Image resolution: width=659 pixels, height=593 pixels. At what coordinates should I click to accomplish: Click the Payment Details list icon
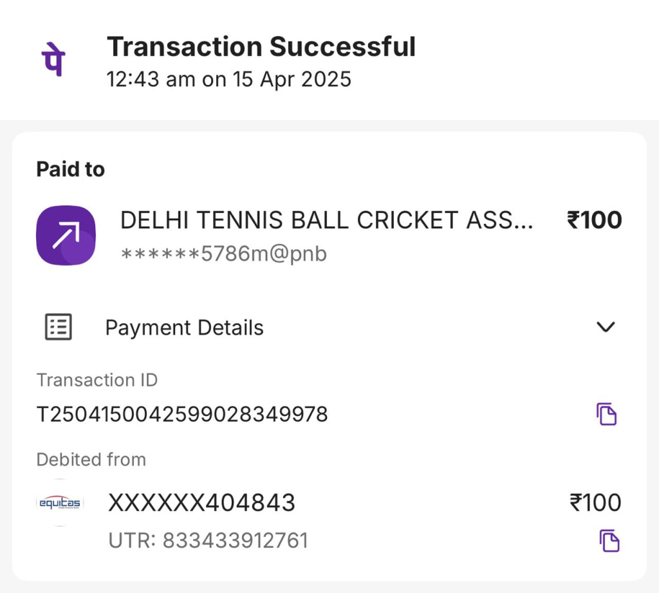(58, 327)
